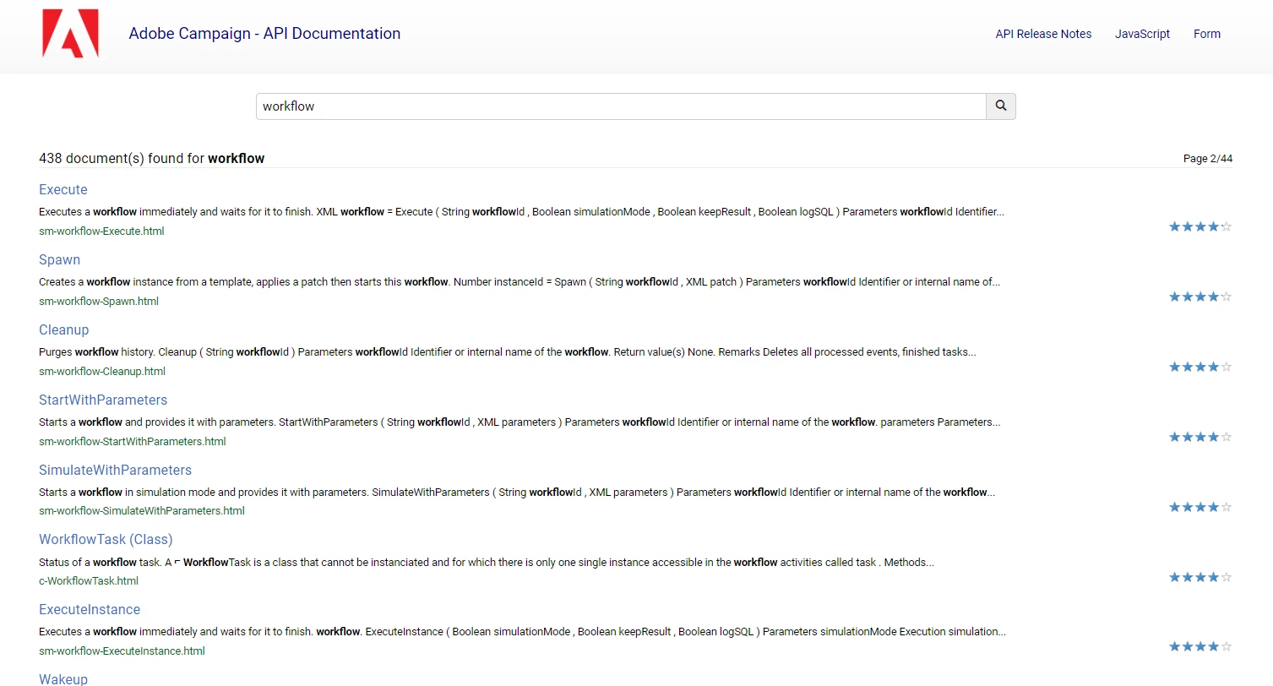Open the Form menu item
This screenshot has width=1273, height=686.
(1207, 34)
